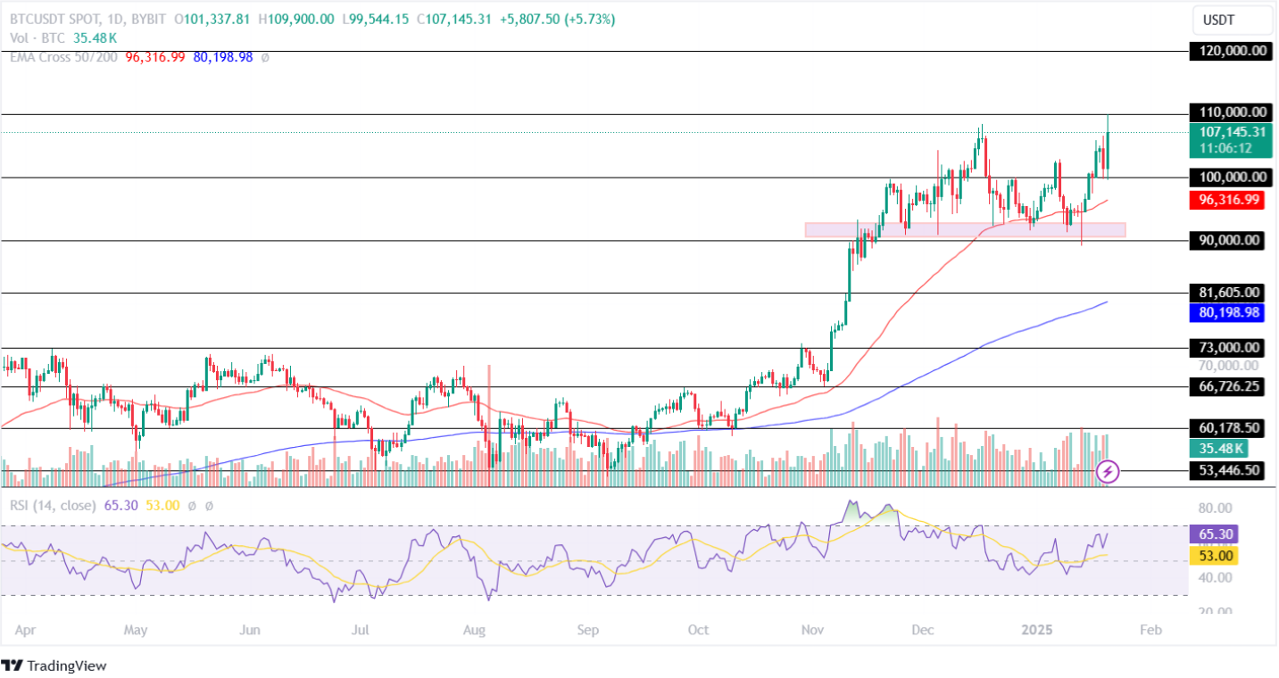Click the 110,000.00 price level label
This screenshot has height=678, width=1279.
point(1229,112)
